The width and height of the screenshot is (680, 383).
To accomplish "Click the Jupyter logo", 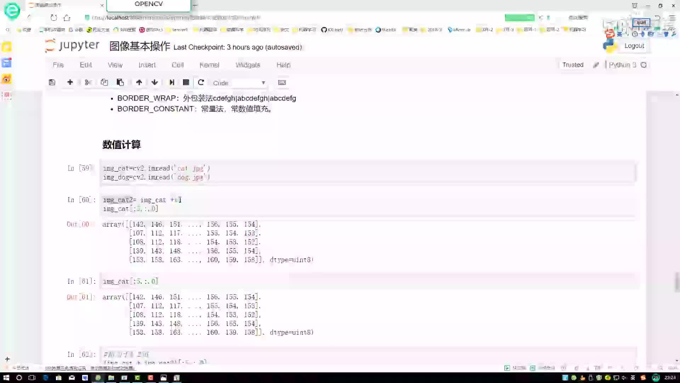I will pos(72,46).
